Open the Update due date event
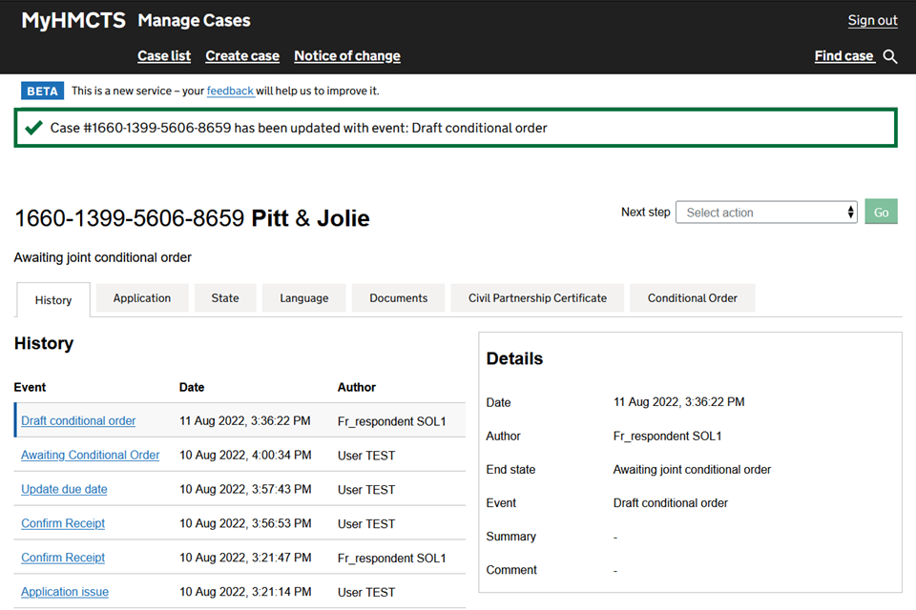The height and width of the screenshot is (610, 916). (x=64, y=490)
